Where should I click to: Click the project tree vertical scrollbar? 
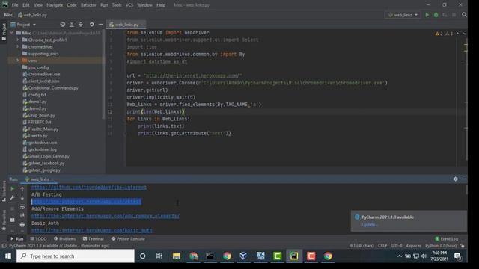[103, 74]
